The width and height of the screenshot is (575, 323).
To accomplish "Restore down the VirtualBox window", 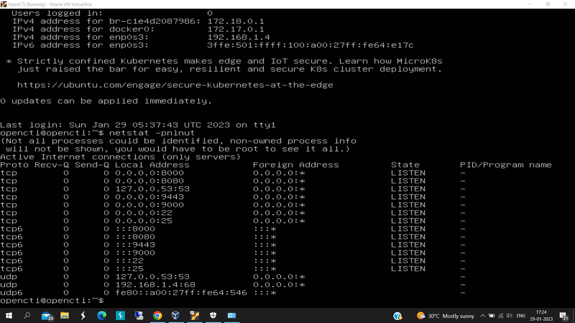I will click(x=548, y=4).
